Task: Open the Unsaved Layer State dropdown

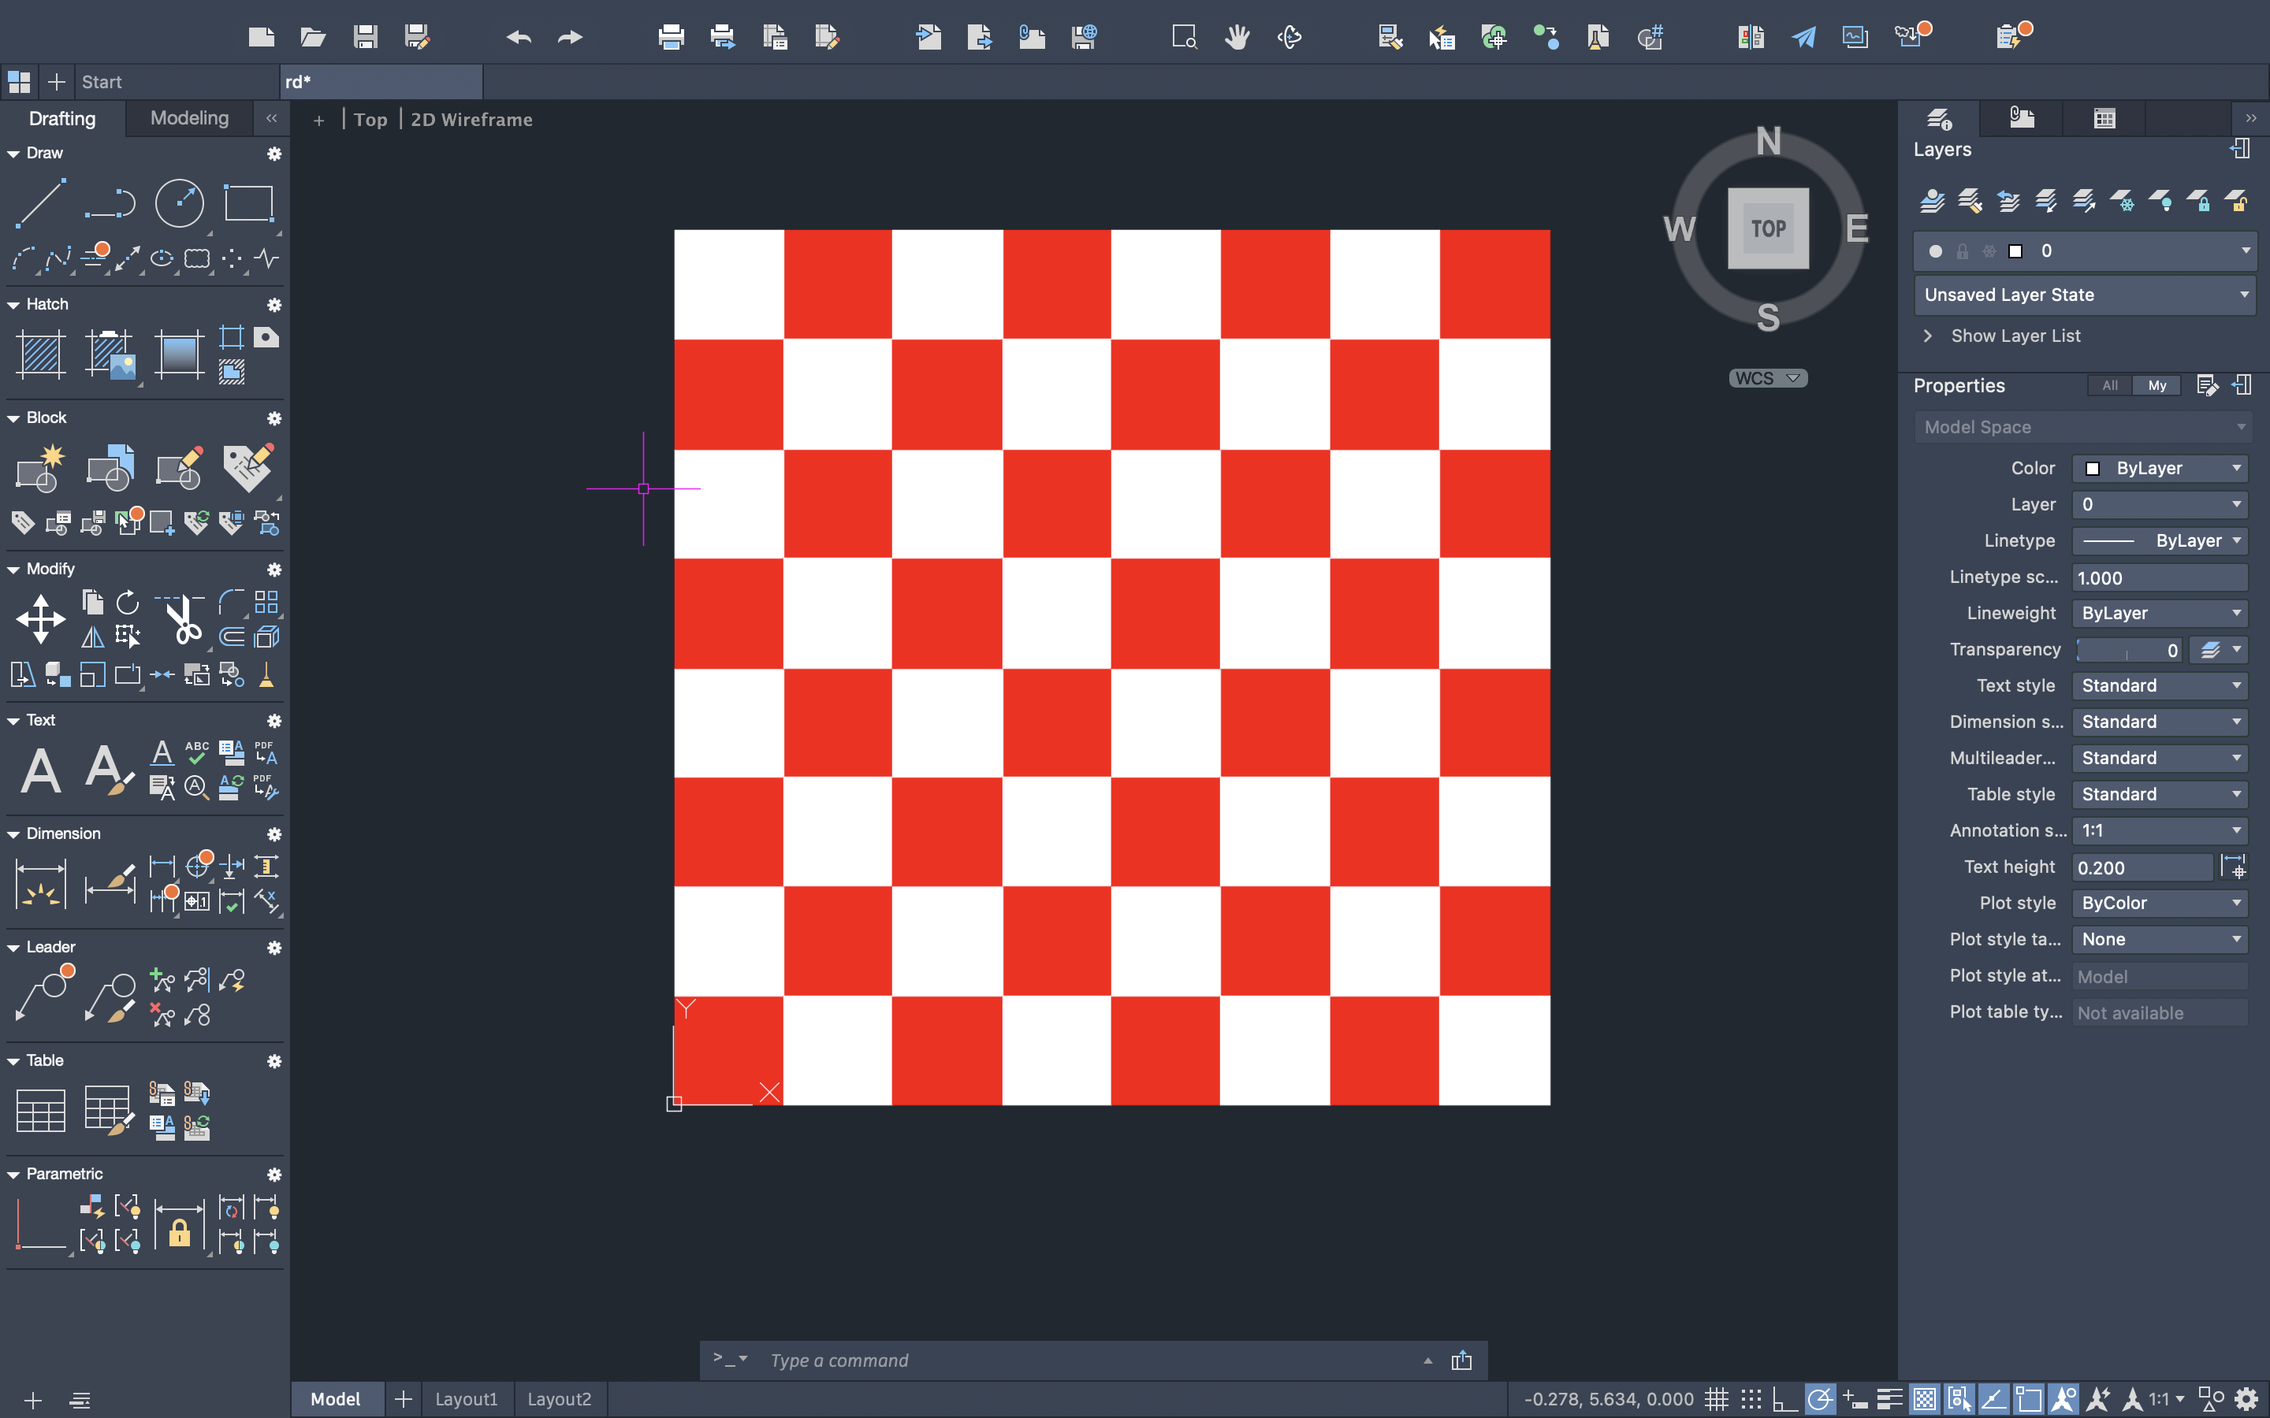Action: coord(2084,295)
